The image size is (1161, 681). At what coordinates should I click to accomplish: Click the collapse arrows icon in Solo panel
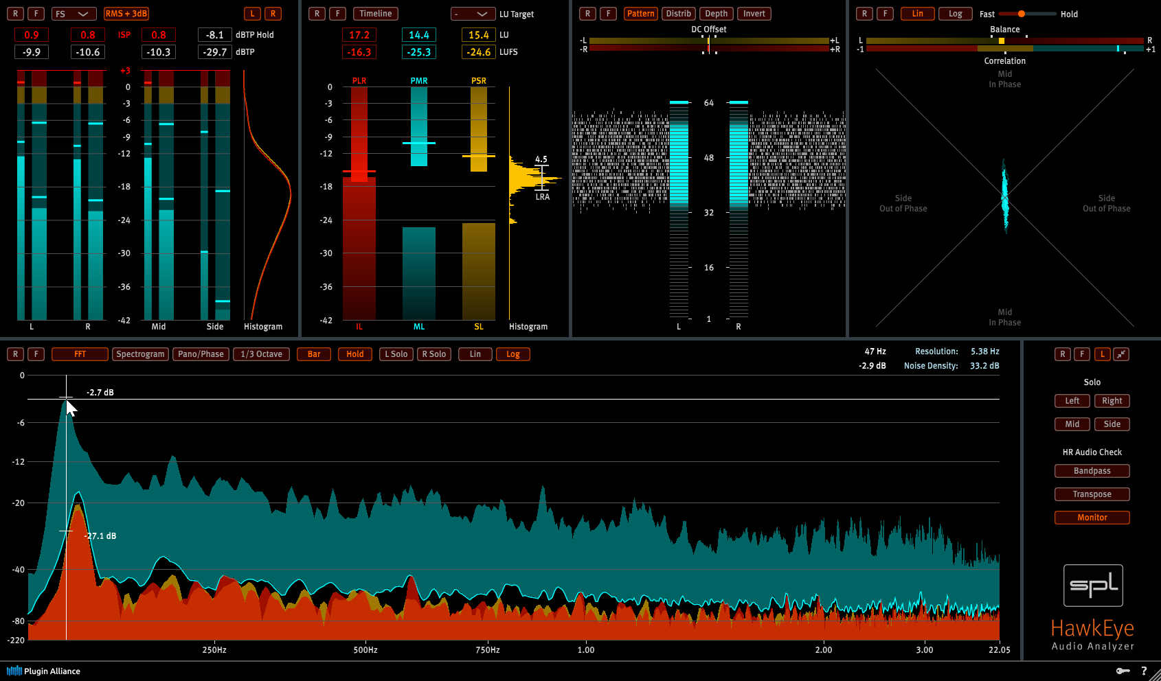(x=1121, y=354)
